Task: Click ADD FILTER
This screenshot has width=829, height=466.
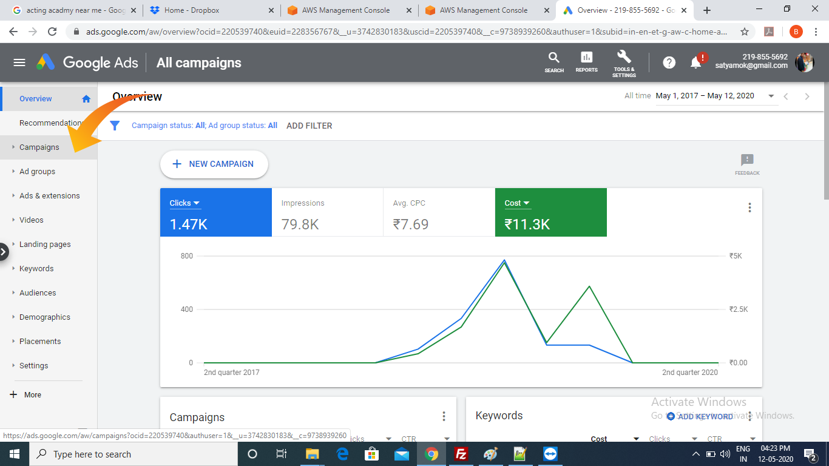Action: (x=310, y=126)
